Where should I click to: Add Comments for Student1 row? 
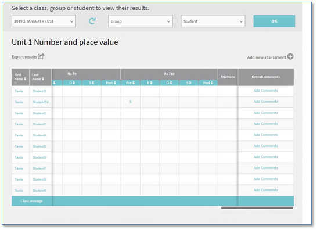pyautogui.click(x=266, y=91)
